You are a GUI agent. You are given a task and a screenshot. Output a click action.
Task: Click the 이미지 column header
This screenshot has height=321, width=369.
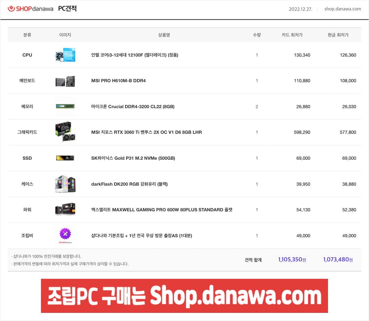coord(65,35)
